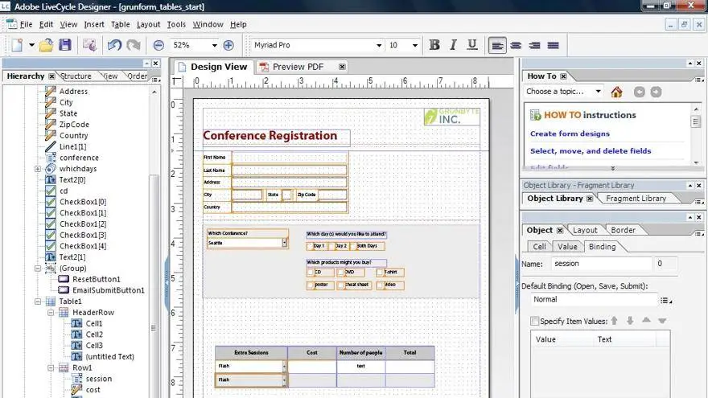Go forward in How To panel
The height and width of the screenshot is (398, 708).
(x=656, y=92)
